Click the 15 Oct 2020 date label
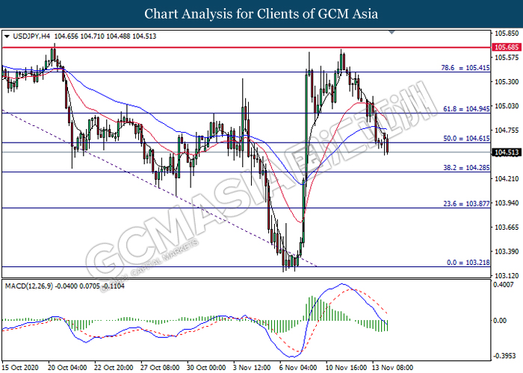Image resolution: width=523 pixels, height=373 pixels. tap(20, 367)
